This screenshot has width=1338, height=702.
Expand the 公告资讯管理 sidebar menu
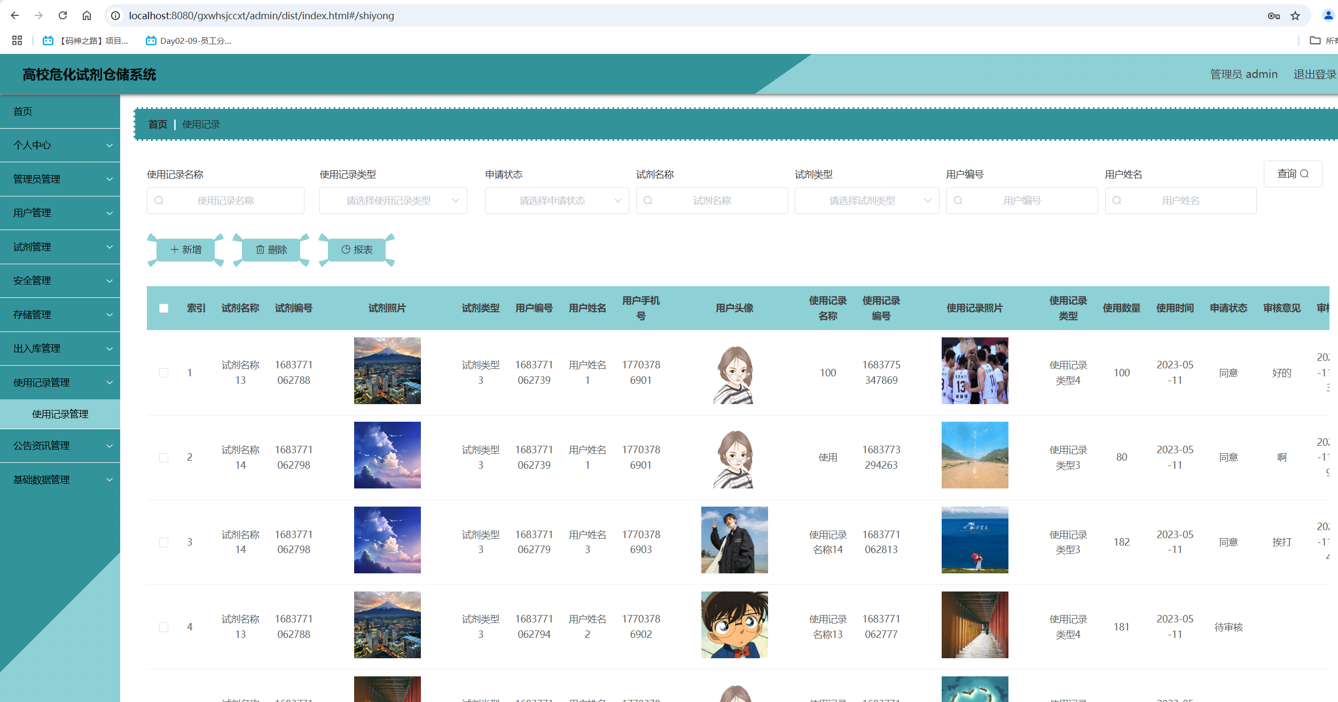pyautogui.click(x=60, y=446)
